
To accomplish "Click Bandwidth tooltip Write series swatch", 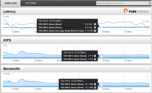I will coord(95,87).
